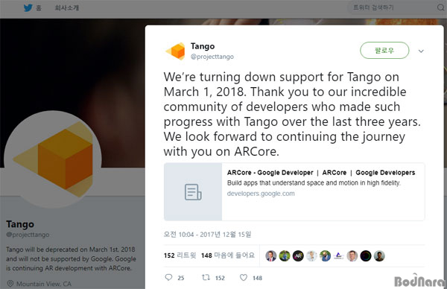447x289 pixels.
Task: Click the Twitter bird home icon
Action: pos(28,7)
